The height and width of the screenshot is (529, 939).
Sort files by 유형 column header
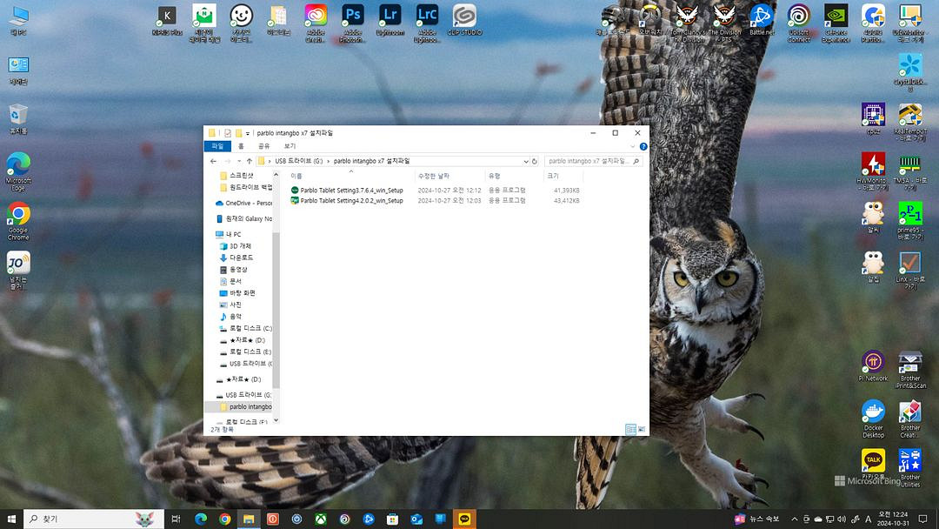pyautogui.click(x=514, y=176)
